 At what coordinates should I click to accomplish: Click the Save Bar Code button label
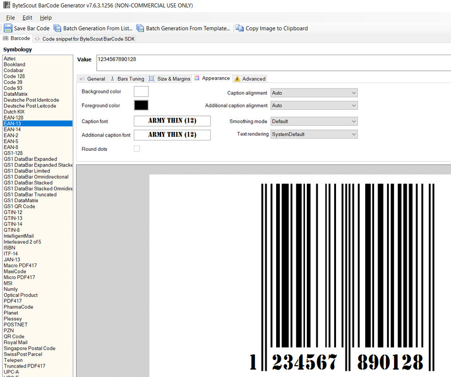click(x=32, y=28)
